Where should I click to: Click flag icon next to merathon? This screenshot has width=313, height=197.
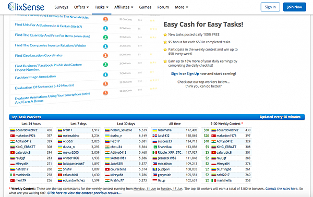pos(155,164)
